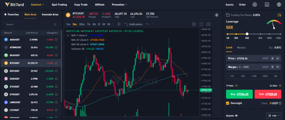Take a chart snapshot with camera icon
The height and width of the screenshot is (120, 285).
click(208, 24)
